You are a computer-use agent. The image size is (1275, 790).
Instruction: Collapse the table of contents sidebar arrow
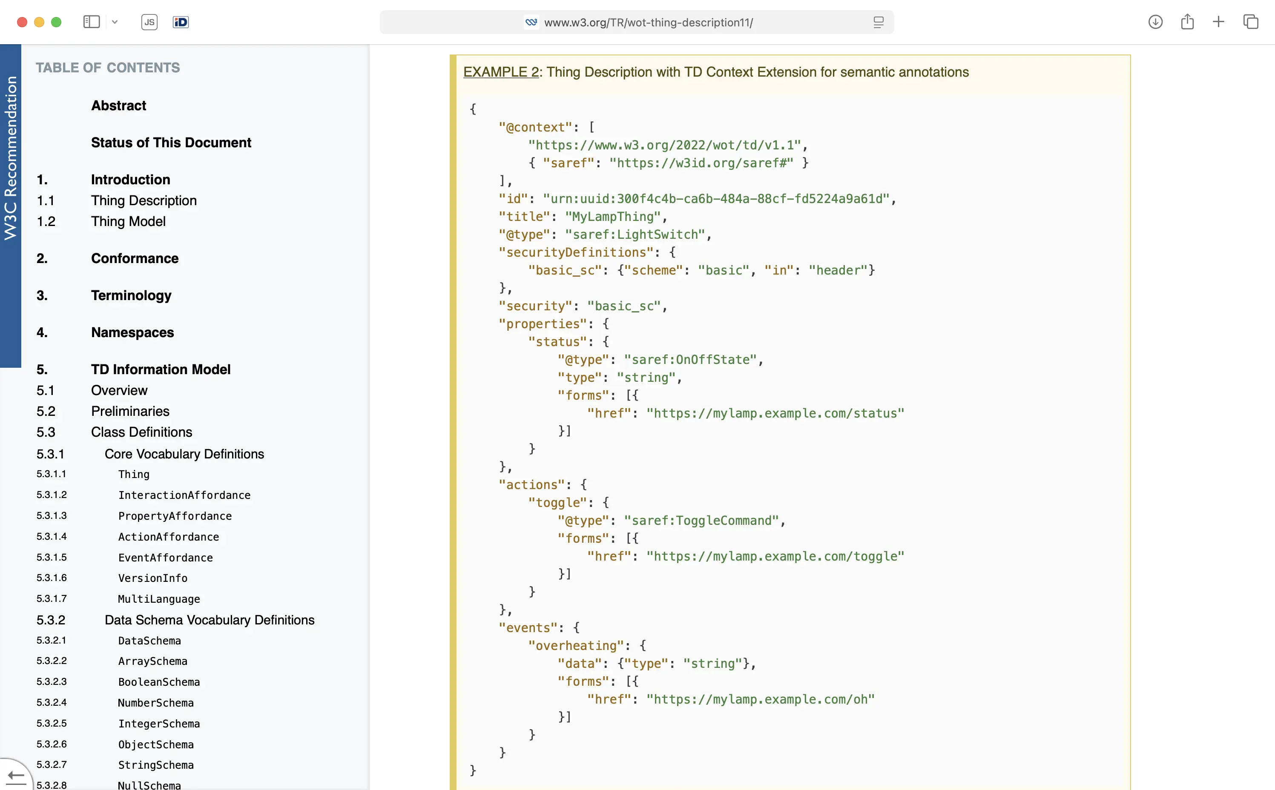16,776
